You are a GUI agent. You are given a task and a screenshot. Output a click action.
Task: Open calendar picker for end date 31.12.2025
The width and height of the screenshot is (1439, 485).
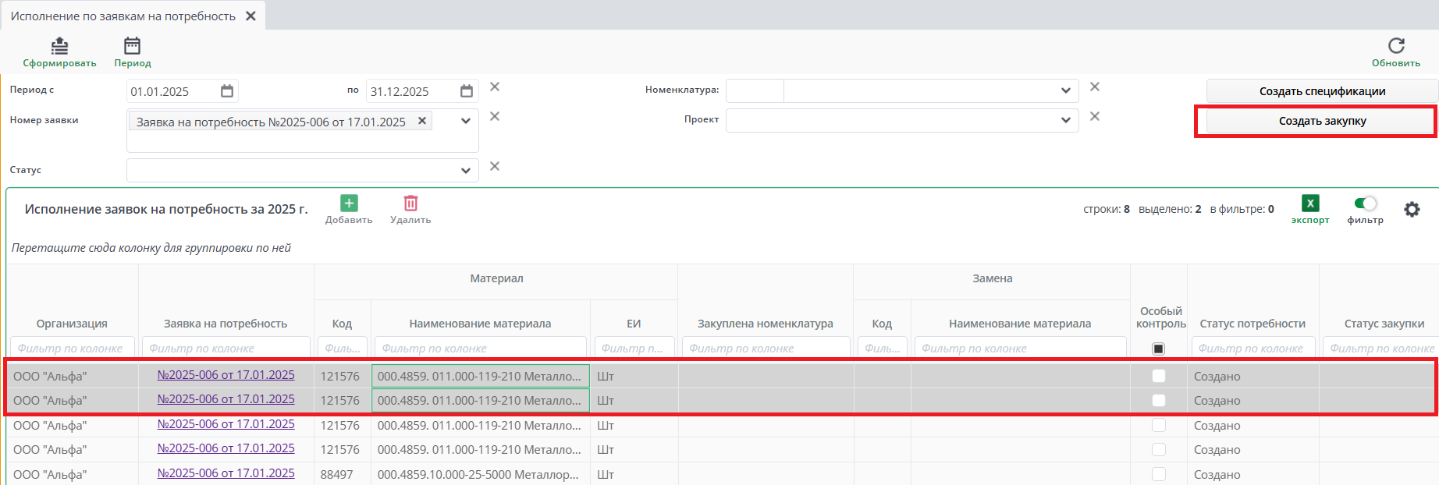[467, 91]
